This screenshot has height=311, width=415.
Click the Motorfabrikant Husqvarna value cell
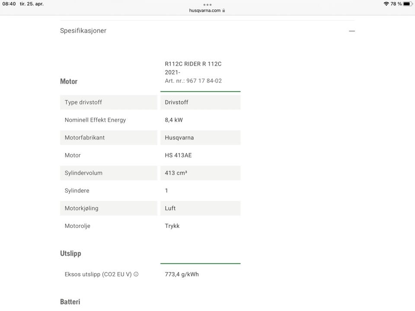point(200,137)
